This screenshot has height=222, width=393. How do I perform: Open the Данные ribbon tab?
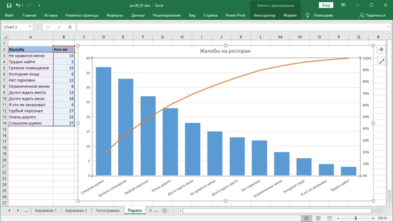[x=138, y=15]
